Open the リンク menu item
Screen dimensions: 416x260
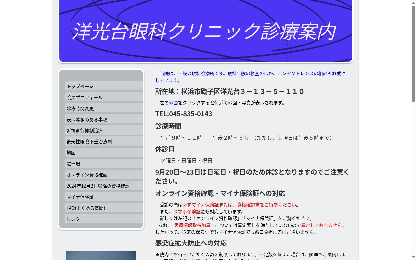click(103, 219)
